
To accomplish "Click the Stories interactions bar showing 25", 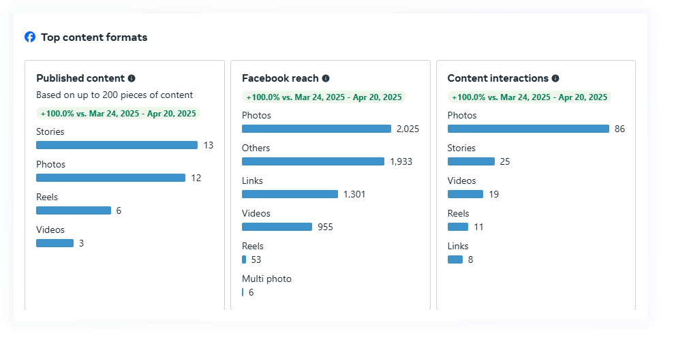I will pyautogui.click(x=471, y=161).
